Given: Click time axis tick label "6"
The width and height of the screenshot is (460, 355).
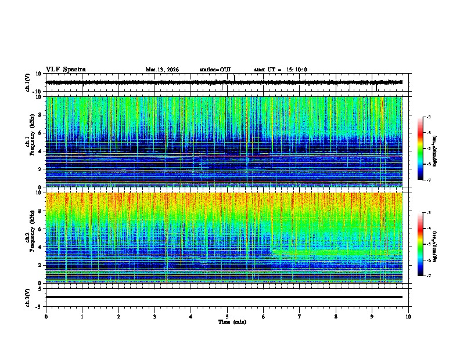Looking at the screenshot, I should click(264, 317).
